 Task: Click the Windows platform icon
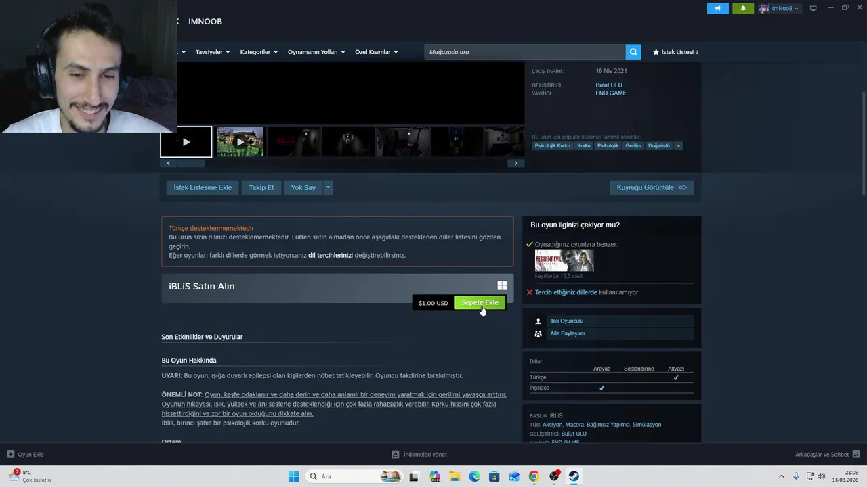click(x=502, y=286)
